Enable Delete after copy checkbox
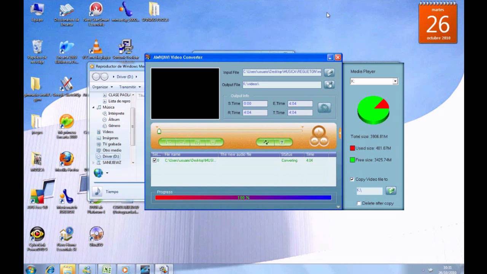Viewport: 487px width, 274px height. [x=359, y=203]
